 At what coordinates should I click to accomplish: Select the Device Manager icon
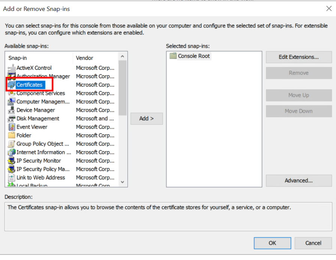coord(11,110)
